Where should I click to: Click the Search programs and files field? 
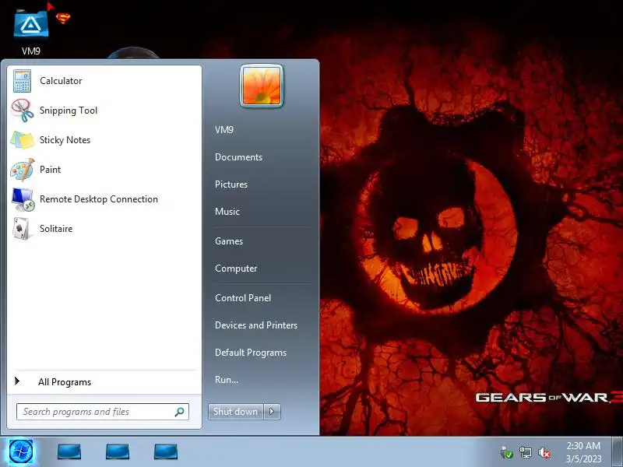coord(103,412)
